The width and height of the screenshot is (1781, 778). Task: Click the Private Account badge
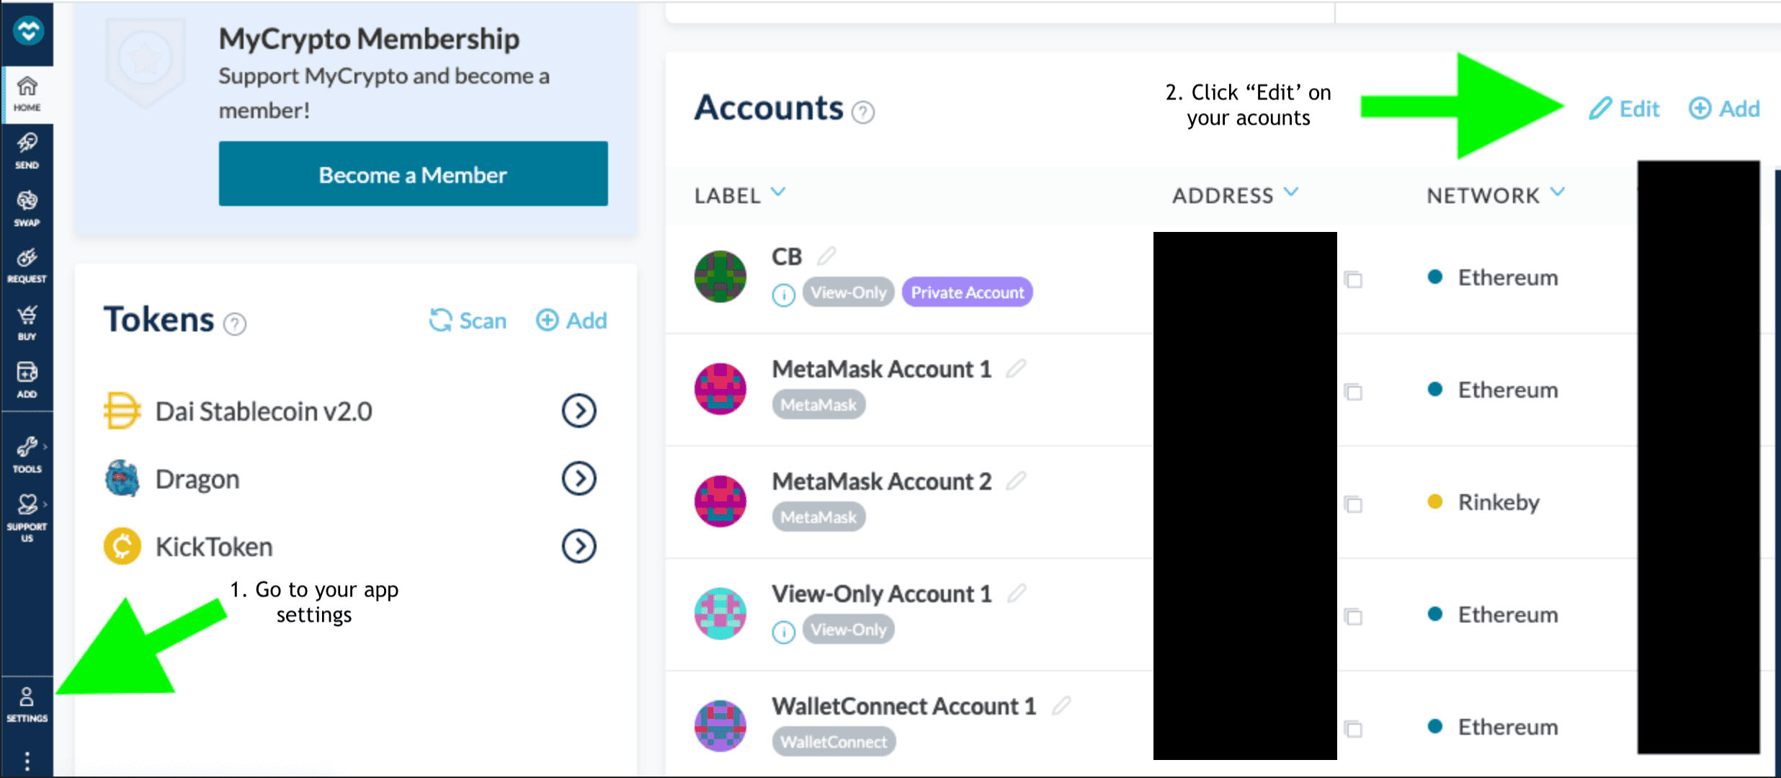pos(967,292)
